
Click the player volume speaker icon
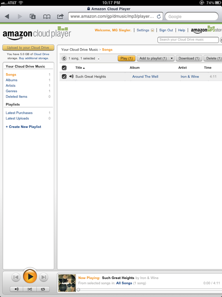pyautogui.click(x=16, y=289)
